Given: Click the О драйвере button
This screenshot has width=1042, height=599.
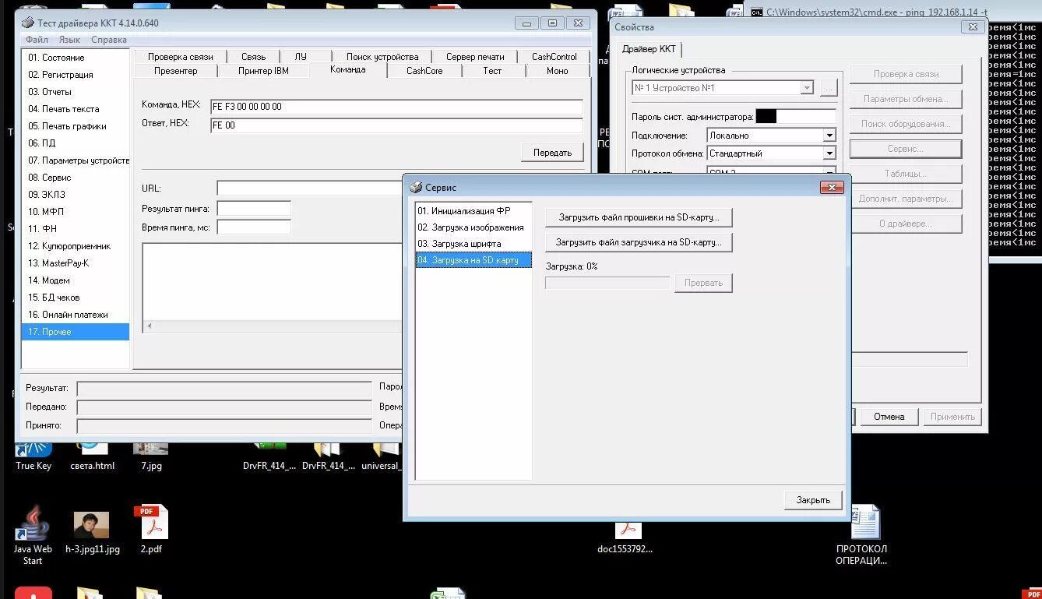Looking at the screenshot, I should 906,224.
